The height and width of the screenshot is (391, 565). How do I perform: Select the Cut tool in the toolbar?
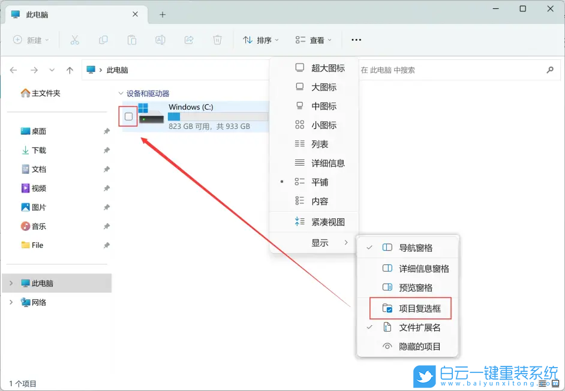[74, 40]
